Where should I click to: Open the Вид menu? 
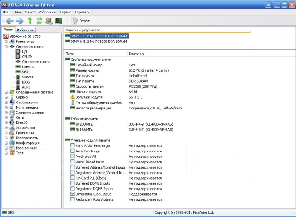[18, 12]
